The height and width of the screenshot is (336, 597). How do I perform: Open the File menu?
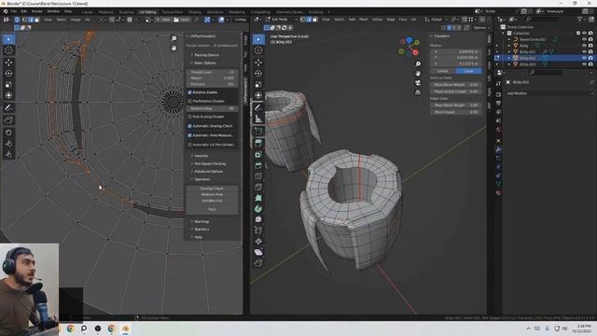pos(14,11)
